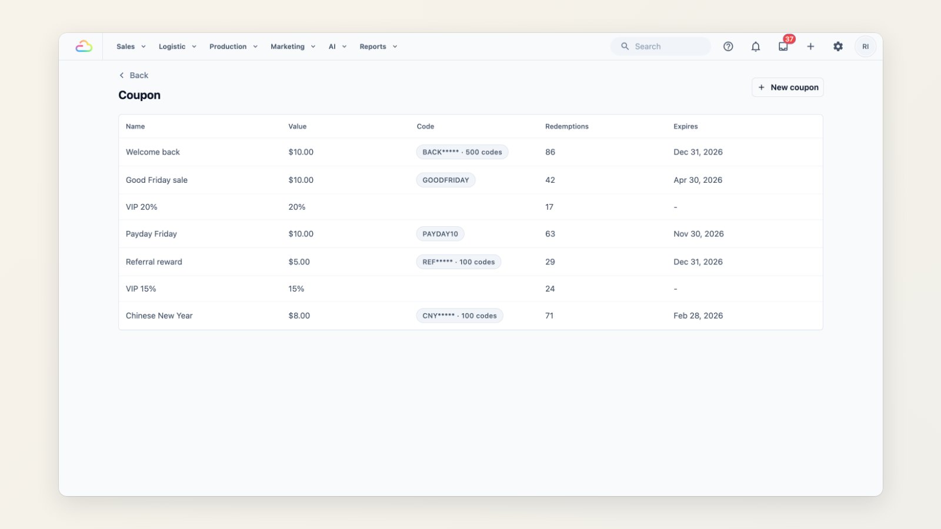Click the Feb 28, 2026 expiry date
Screen dimensions: 941x529
click(x=698, y=316)
